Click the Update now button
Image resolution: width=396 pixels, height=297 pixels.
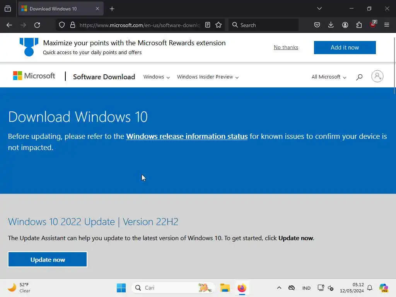click(48, 259)
